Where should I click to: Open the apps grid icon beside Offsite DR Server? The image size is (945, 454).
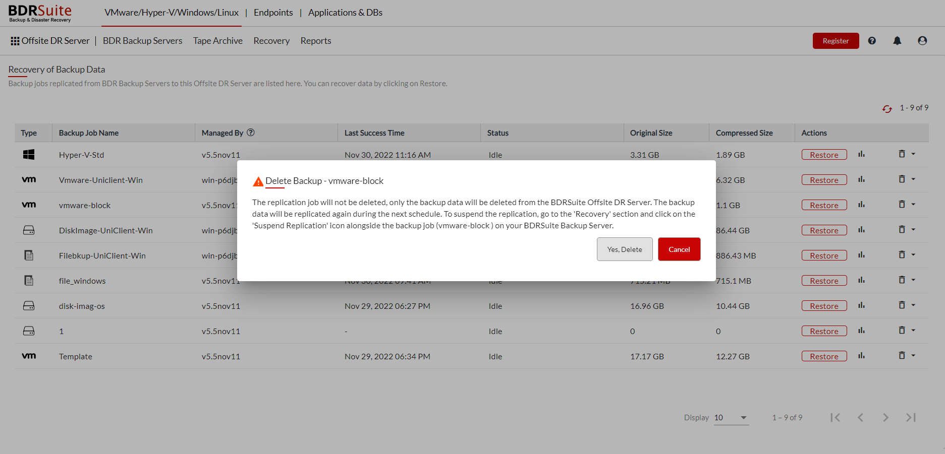pos(15,41)
